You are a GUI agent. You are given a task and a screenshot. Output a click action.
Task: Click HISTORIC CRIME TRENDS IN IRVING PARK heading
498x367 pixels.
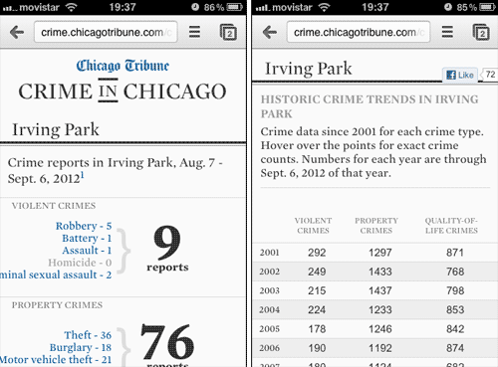tap(370, 106)
